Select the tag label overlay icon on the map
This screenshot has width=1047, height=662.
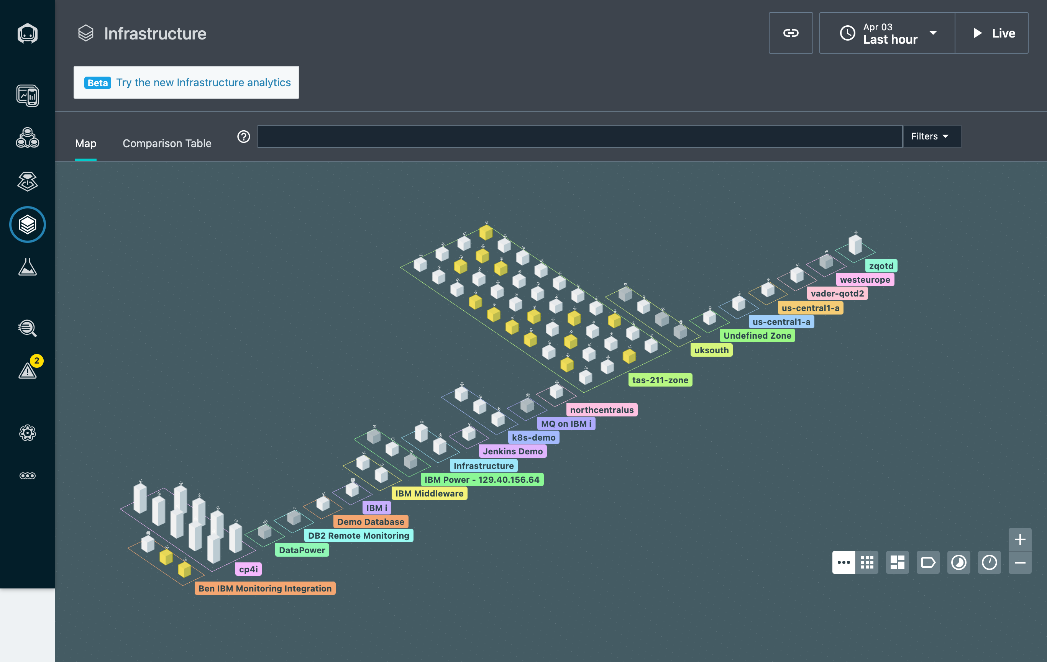click(928, 562)
